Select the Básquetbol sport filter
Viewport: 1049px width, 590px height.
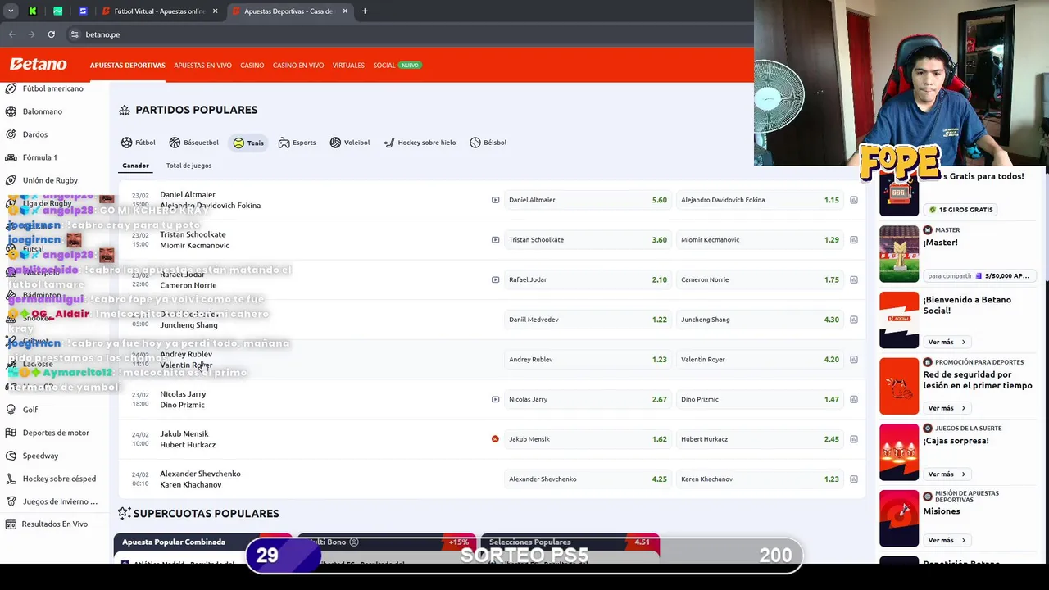click(x=194, y=143)
